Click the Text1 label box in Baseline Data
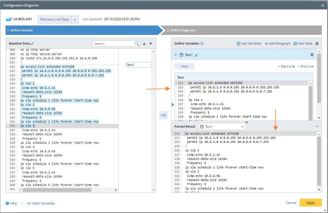328x213 pixels. click(138, 65)
